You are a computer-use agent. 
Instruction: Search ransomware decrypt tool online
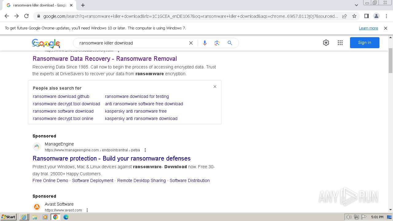point(63,118)
